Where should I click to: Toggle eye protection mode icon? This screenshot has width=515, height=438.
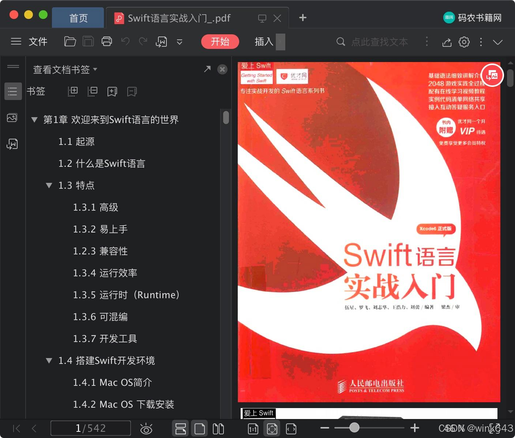tap(146, 429)
